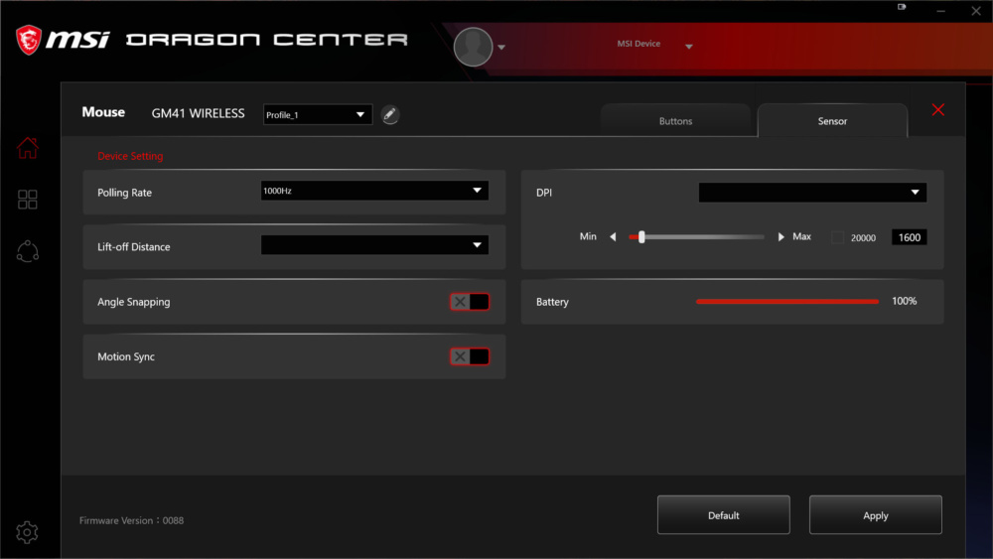Click the DPI value field showing 1600
993x559 pixels.
click(909, 237)
